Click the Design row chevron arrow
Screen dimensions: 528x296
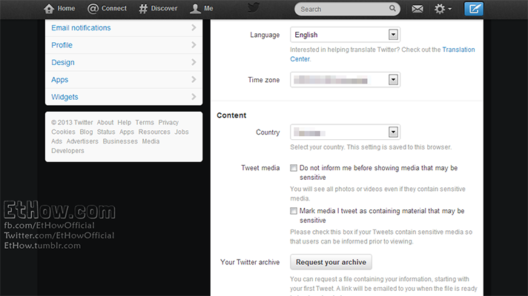[194, 62]
